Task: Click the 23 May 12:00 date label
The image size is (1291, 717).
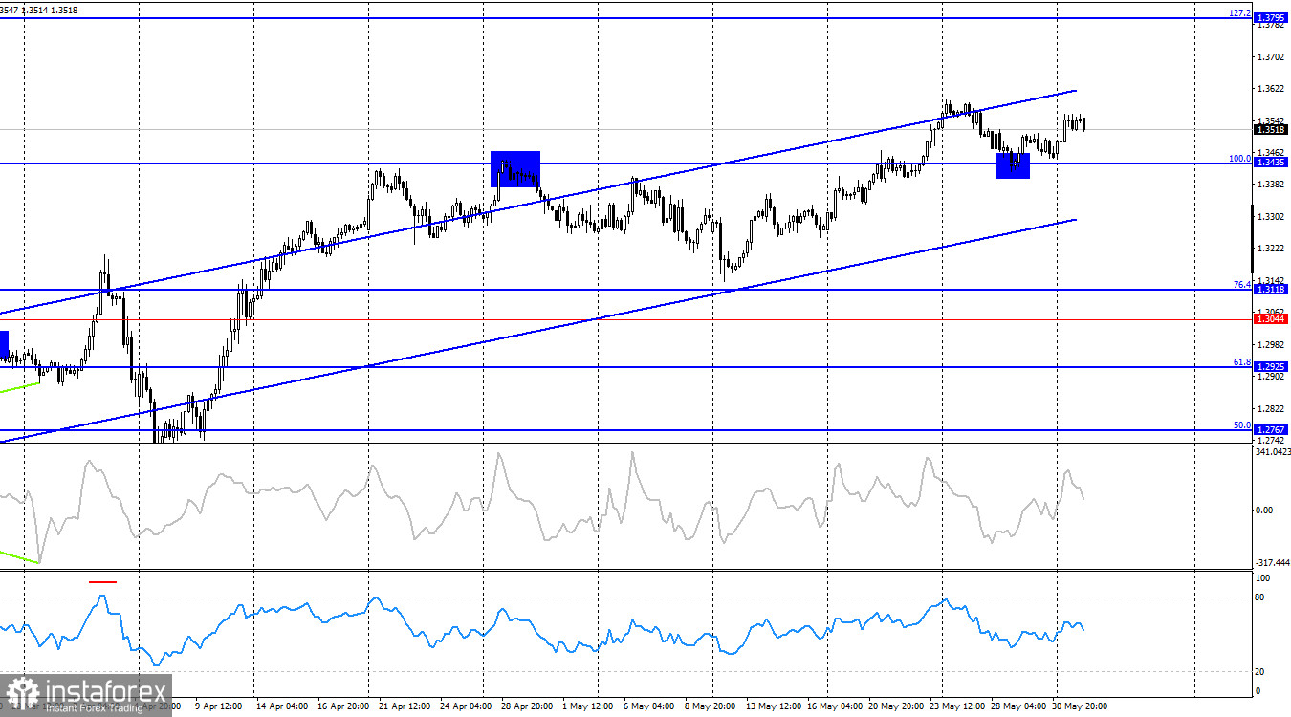Action: [958, 707]
